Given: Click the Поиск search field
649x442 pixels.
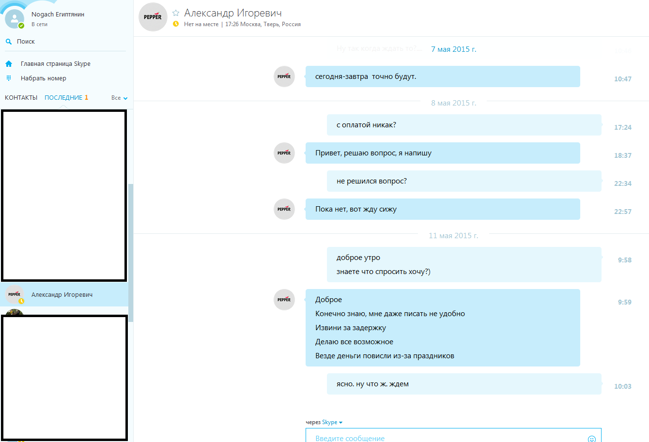Looking at the screenshot, I should [x=65, y=42].
